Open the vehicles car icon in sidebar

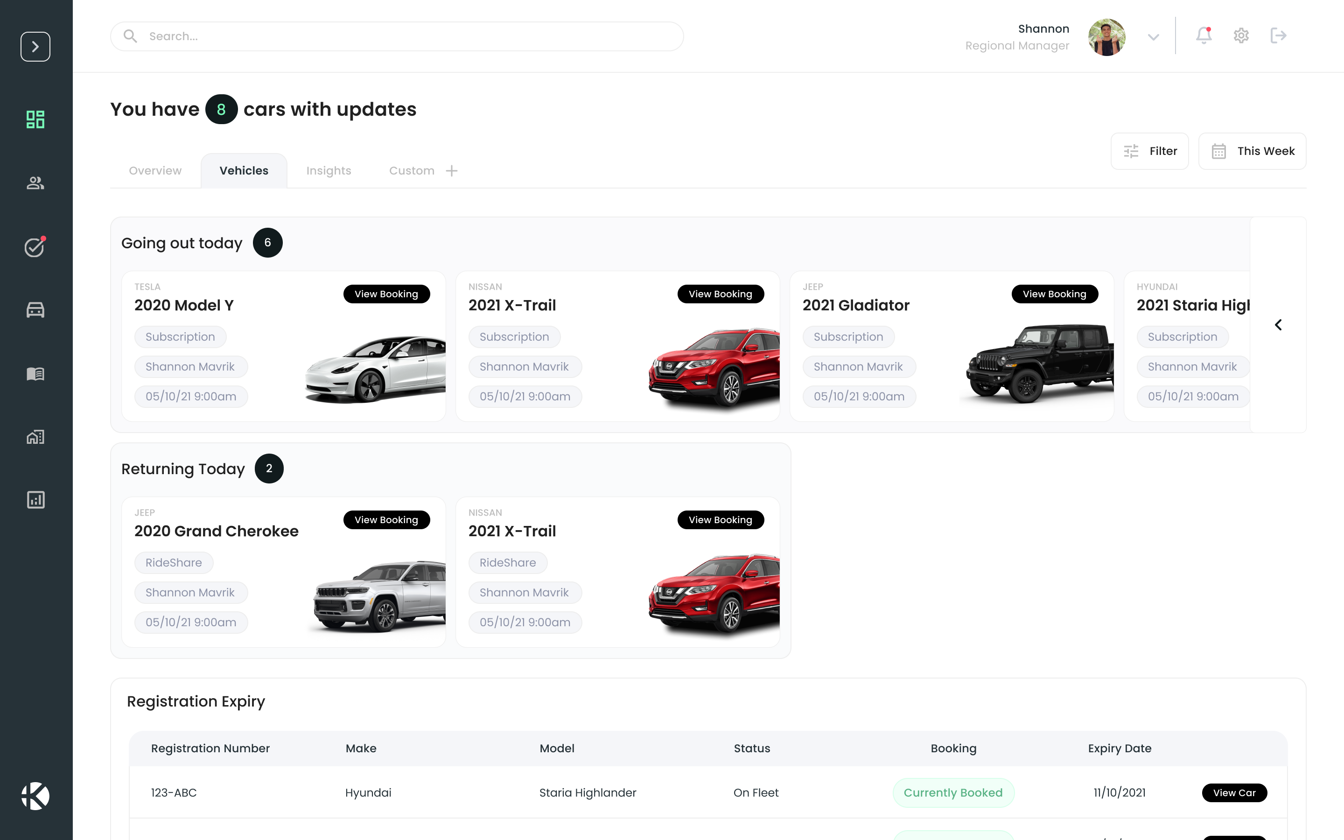(x=35, y=310)
